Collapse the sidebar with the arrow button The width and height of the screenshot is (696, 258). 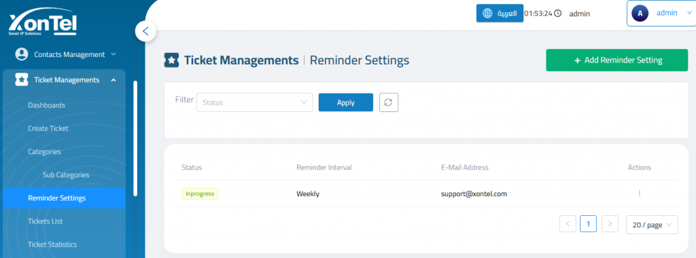tap(145, 32)
